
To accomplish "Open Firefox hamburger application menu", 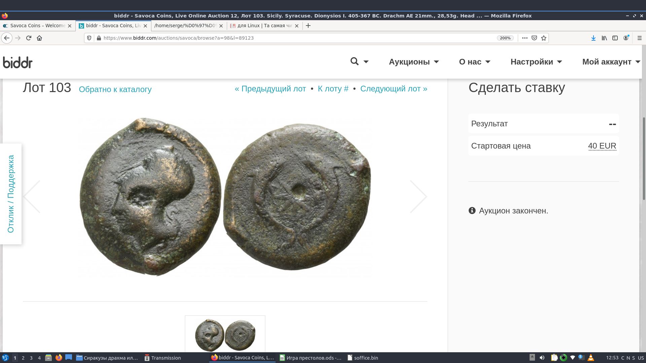I will pos(640,38).
